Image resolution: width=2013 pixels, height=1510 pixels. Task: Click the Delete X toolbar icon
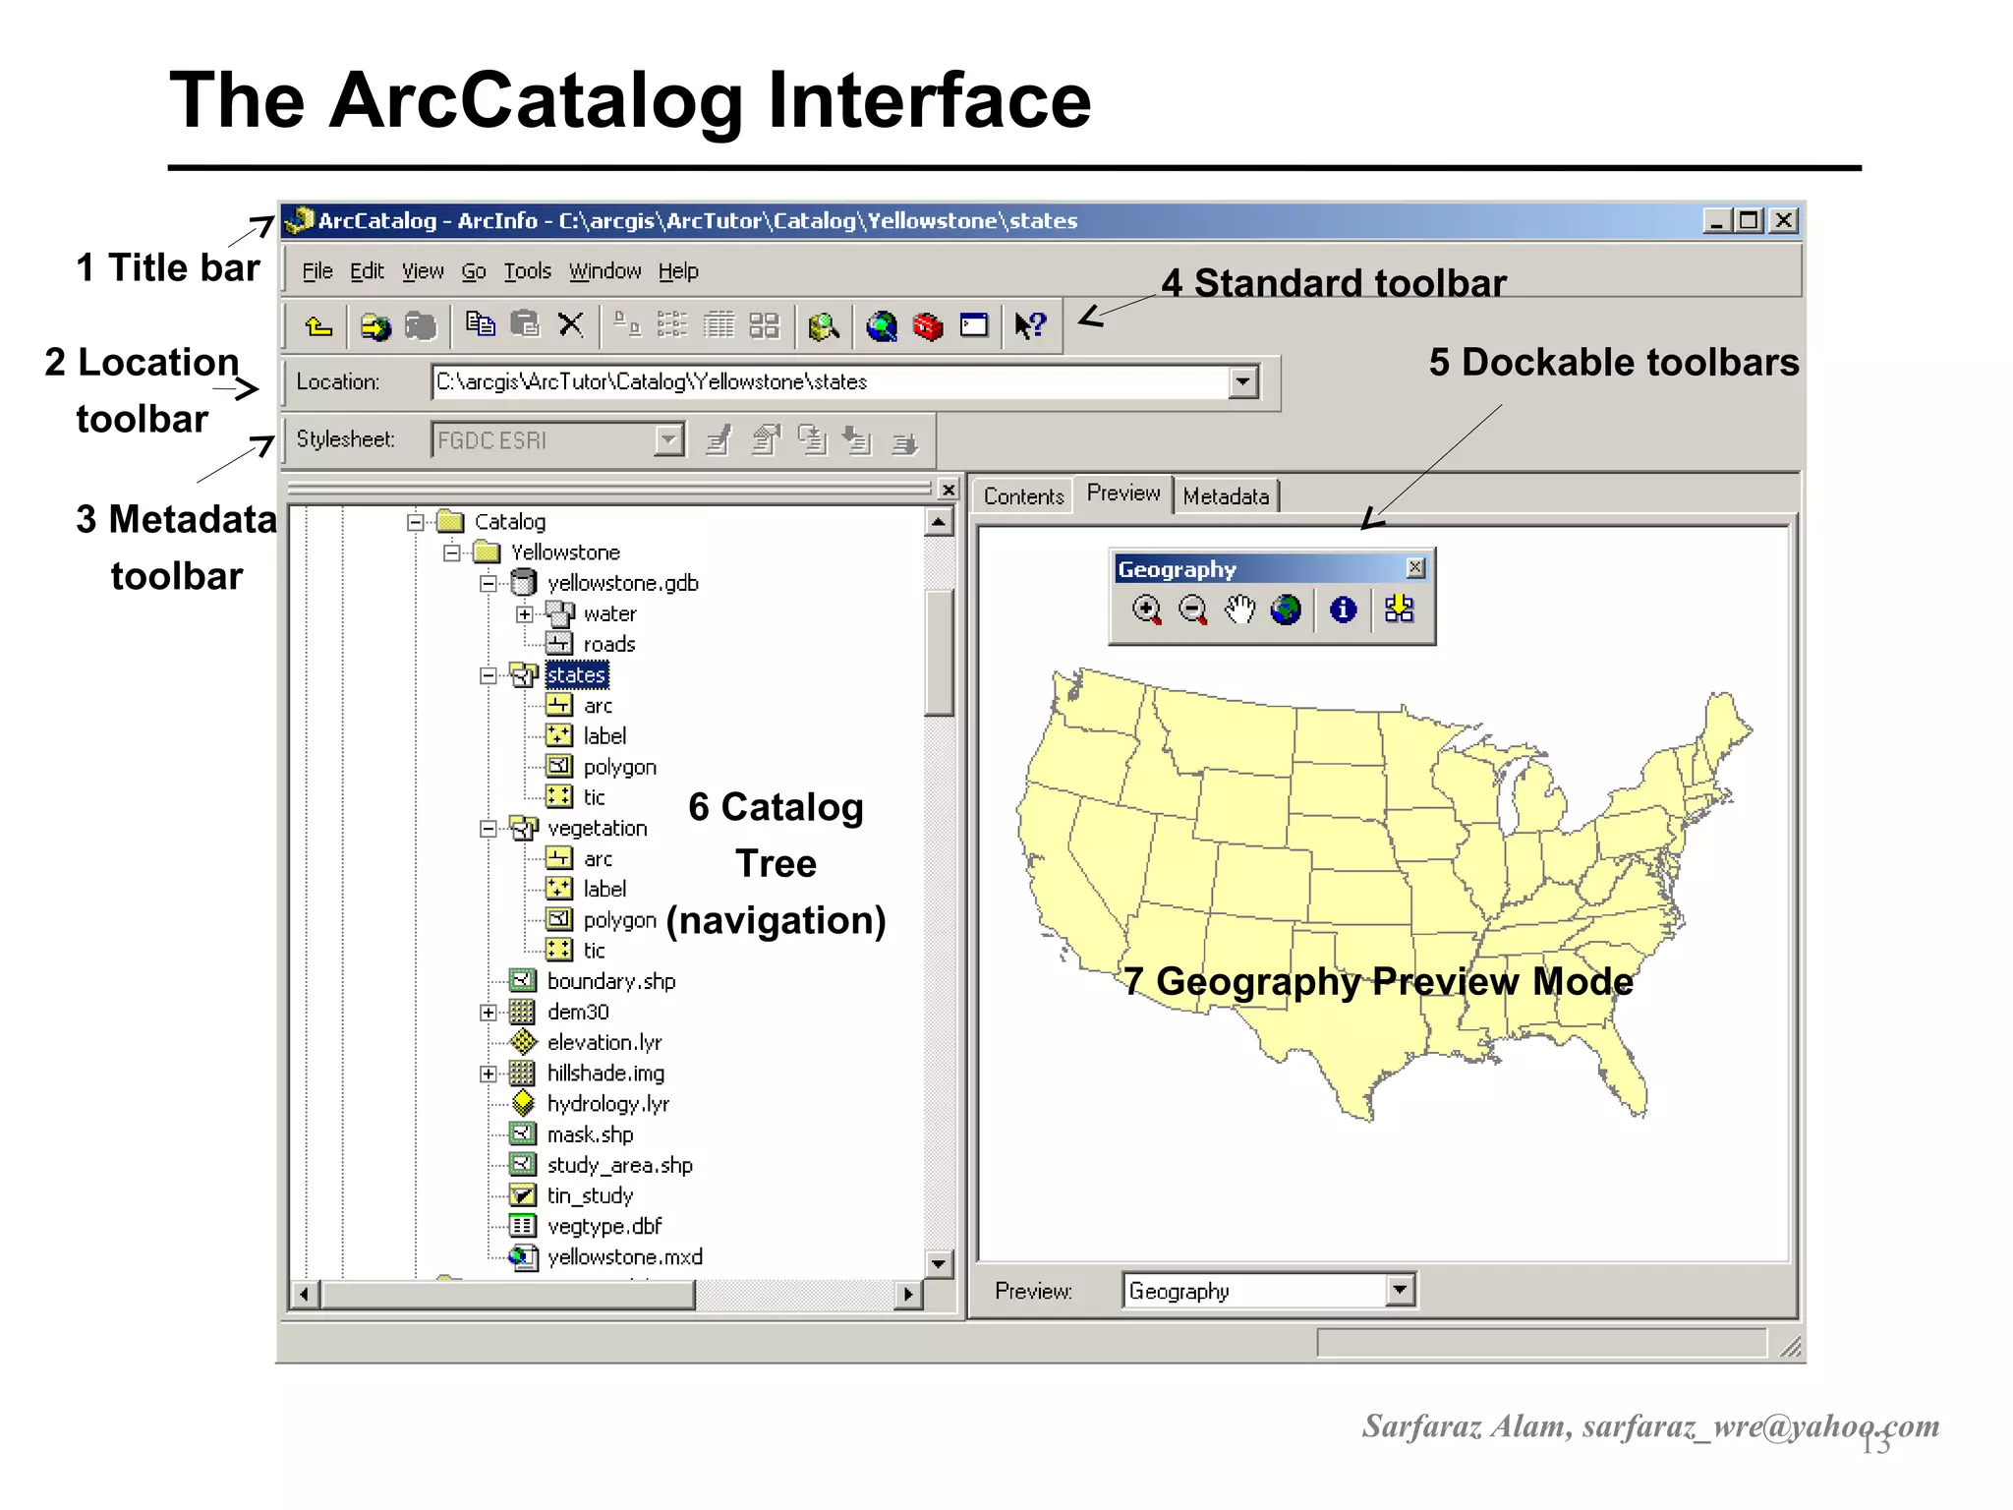point(571,324)
